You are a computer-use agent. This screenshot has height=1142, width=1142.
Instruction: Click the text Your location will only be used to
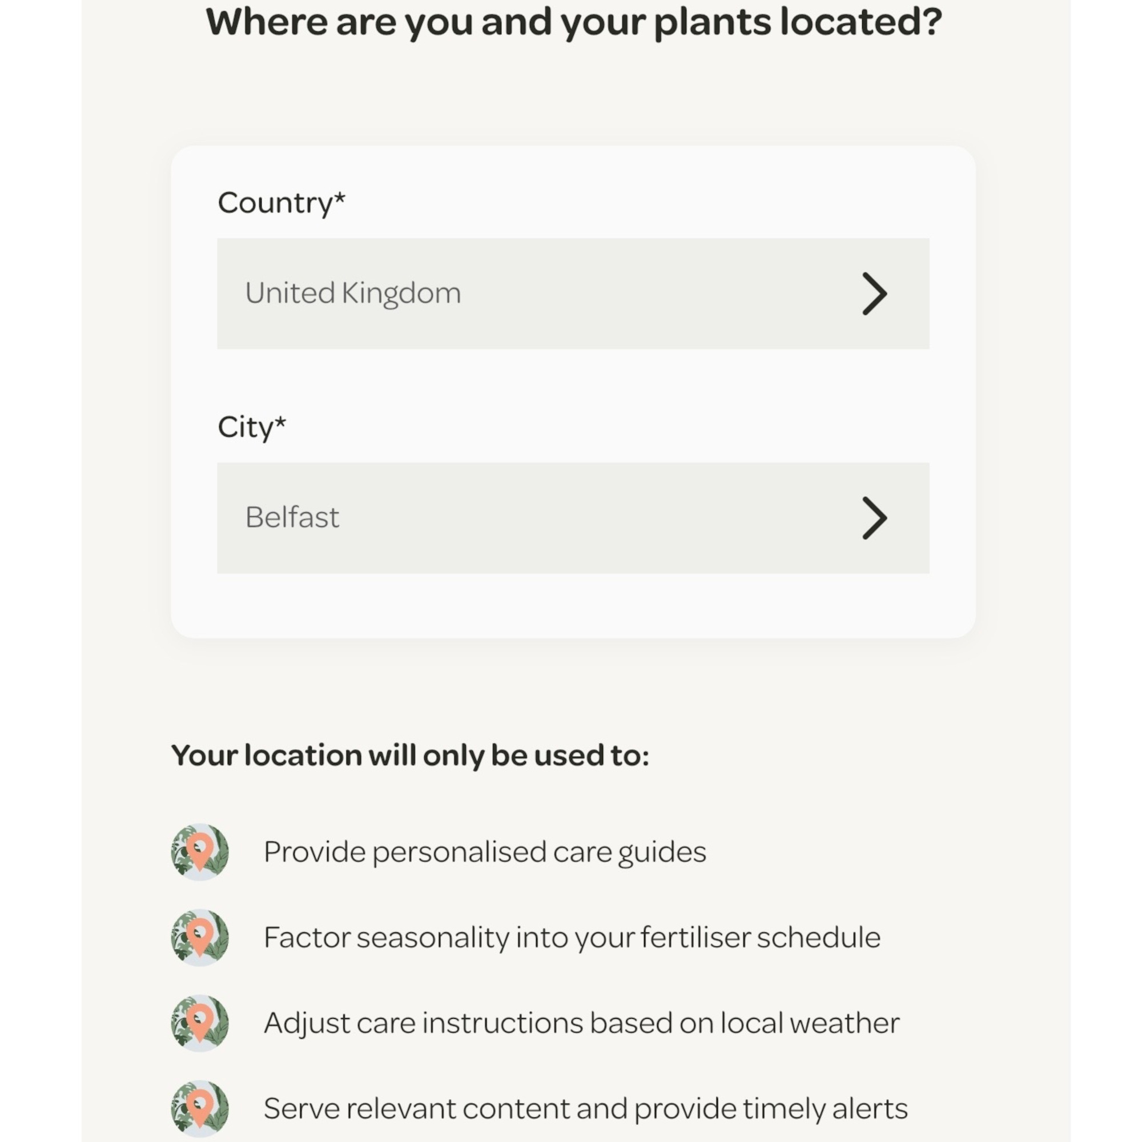[411, 754]
